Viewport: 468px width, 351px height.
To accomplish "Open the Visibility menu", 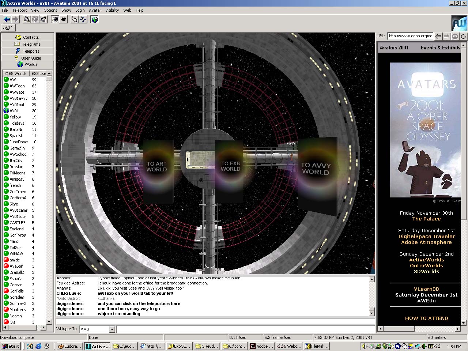I will (x=112, y=10).
